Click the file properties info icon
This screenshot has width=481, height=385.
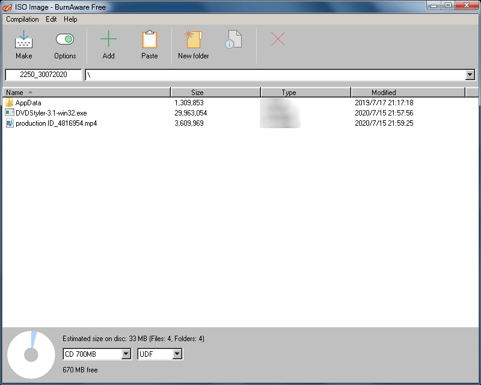click(233, 40)
